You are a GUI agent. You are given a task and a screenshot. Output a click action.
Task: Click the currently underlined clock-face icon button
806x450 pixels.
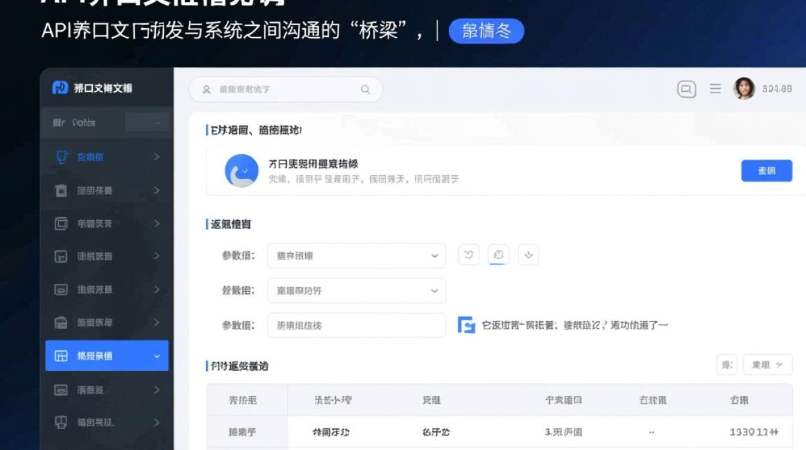click(498, 254)
